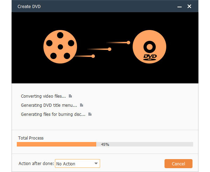Close the Create DVD dialog
This screenshot has height=172, width=210.
(189, 6)
